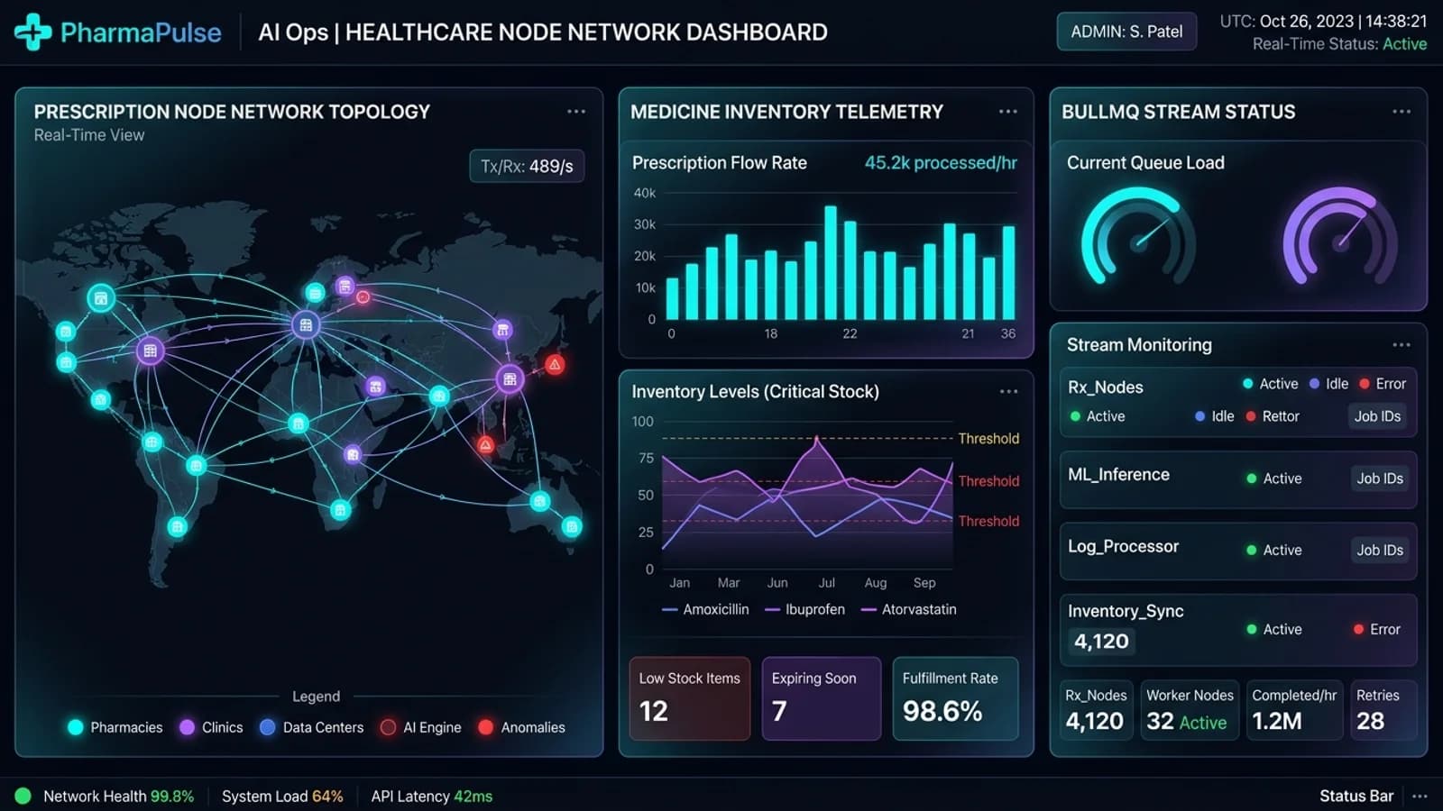1443x811 pixels.
Task: Select the pharmacy node in northwest North America
Action: click(101, 297)
